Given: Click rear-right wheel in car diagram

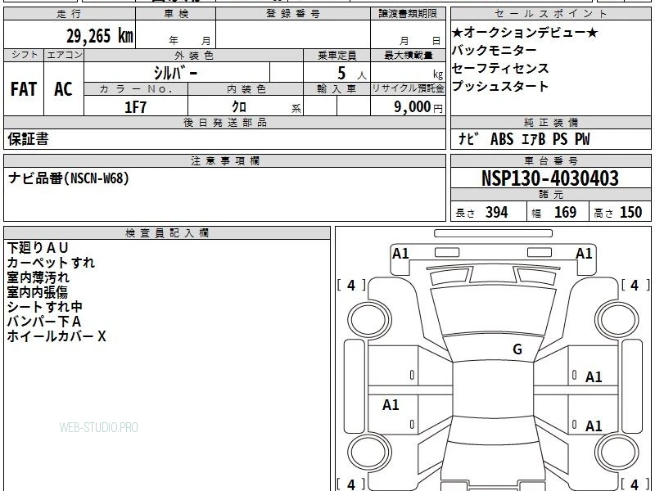Looking at the screenshot, I should pyautogui.click(x=617, y=452).
